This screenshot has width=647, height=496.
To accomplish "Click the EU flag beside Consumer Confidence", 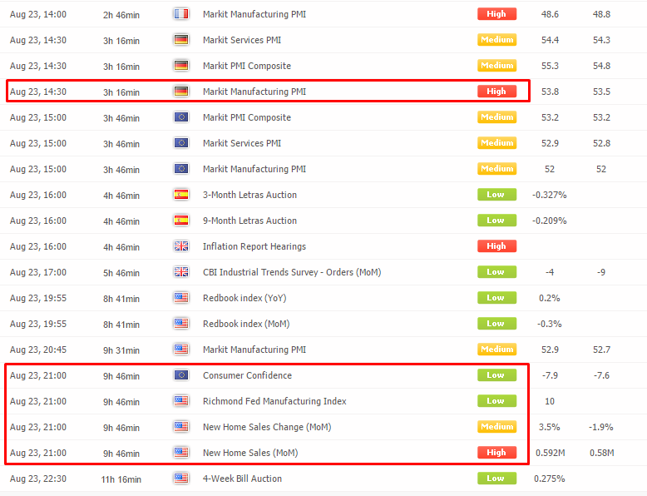I will (181, 375).
